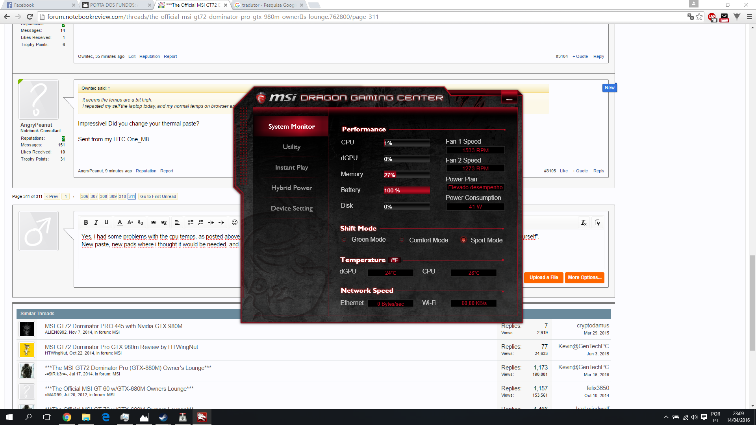This screenshot has height=425, width=756.
Task: Select Comfort Mode radio button
Action: pyautogui.click(x=402, y=240)
